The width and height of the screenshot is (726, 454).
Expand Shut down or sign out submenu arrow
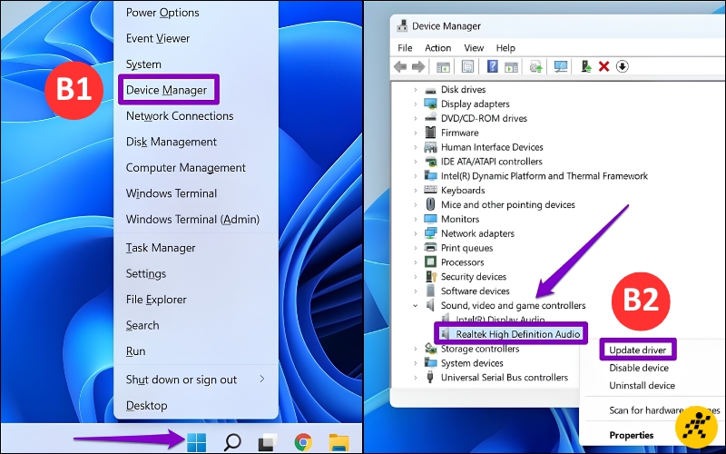point(262,379)
